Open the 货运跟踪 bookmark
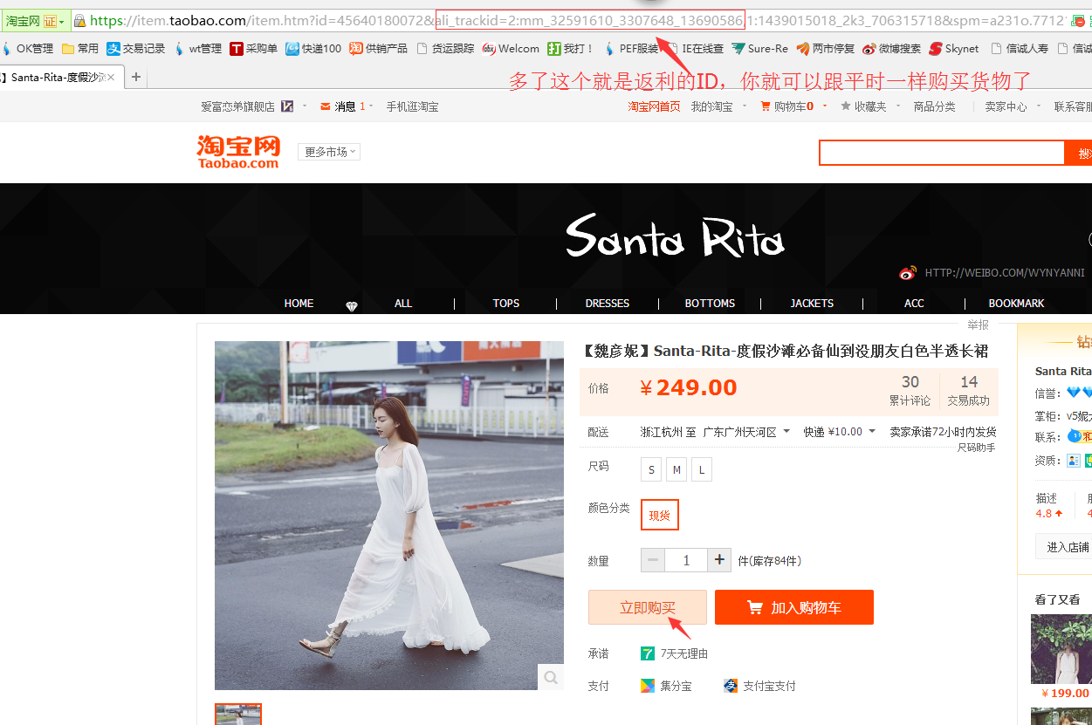Viewport: 1092px width, 725px height. (x=445, y=49)
